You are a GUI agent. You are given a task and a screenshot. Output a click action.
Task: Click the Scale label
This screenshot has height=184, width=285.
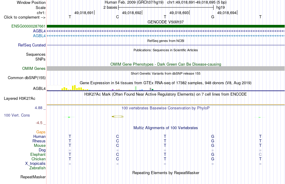tap(40, 7)
